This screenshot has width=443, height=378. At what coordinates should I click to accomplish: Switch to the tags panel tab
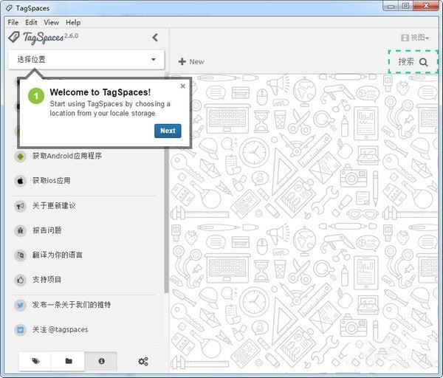[35, 361]
